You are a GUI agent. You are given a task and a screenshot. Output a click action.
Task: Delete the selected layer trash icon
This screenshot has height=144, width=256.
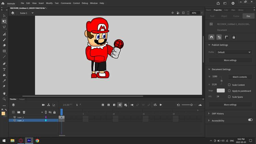24,112
